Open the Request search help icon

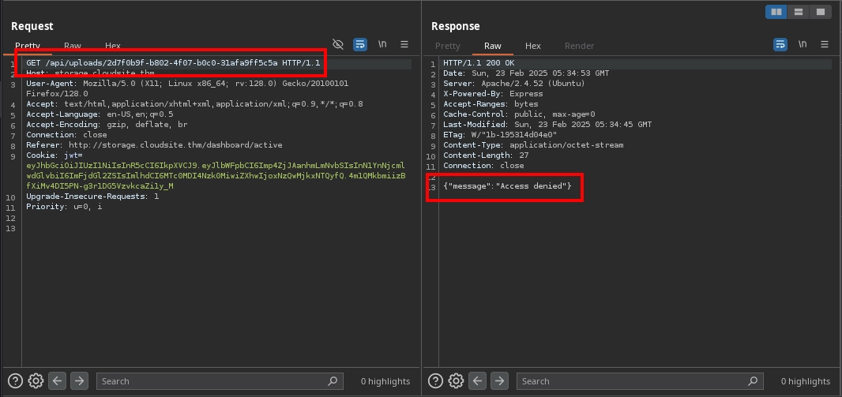pyautogui.click(x=16, y=381)
